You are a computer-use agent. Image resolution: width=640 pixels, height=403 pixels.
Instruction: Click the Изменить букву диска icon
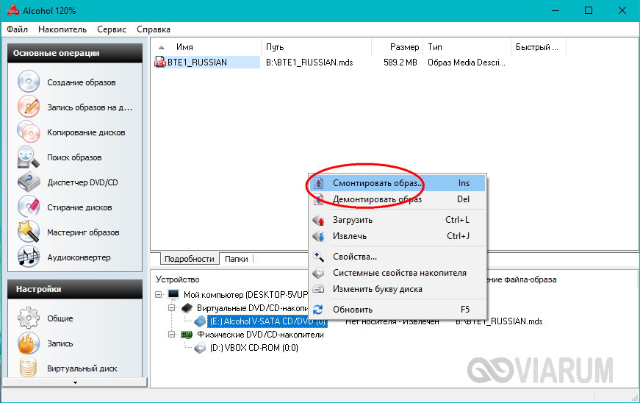pos(318,289)
